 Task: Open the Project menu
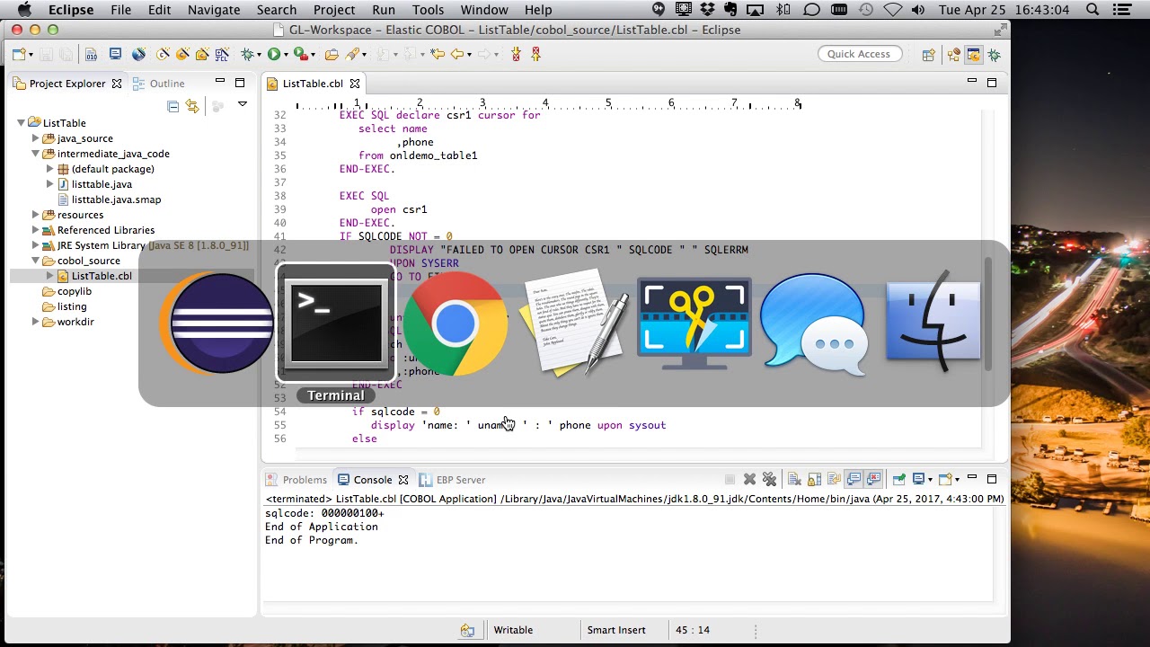tap(334, 10)
